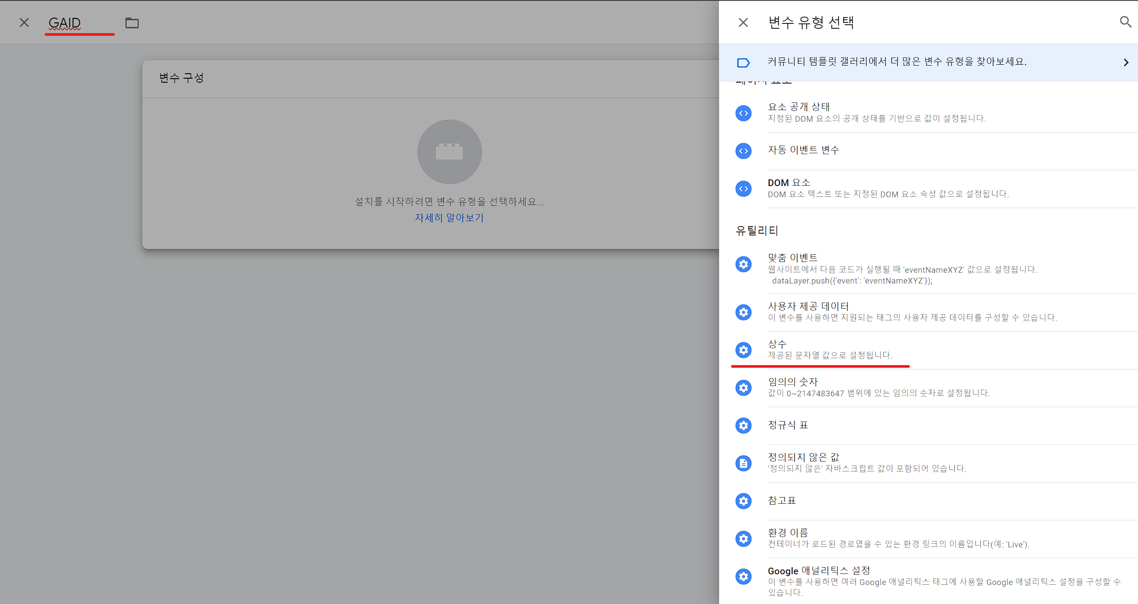
Task: Close the 변수 유형 선택 panel
Action: (743, 22)
